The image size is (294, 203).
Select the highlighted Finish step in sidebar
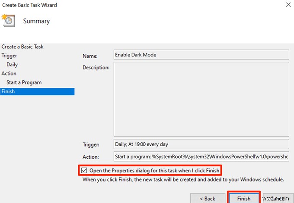pyautogui.click(x=37, y=91)
